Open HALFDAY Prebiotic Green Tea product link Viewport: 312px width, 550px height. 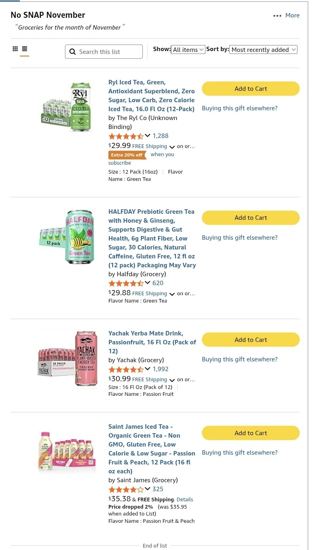click(x=152, y=238)
